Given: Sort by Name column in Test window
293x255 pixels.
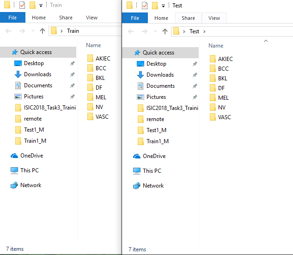Looking at the screenshot, I should [216, 46].
